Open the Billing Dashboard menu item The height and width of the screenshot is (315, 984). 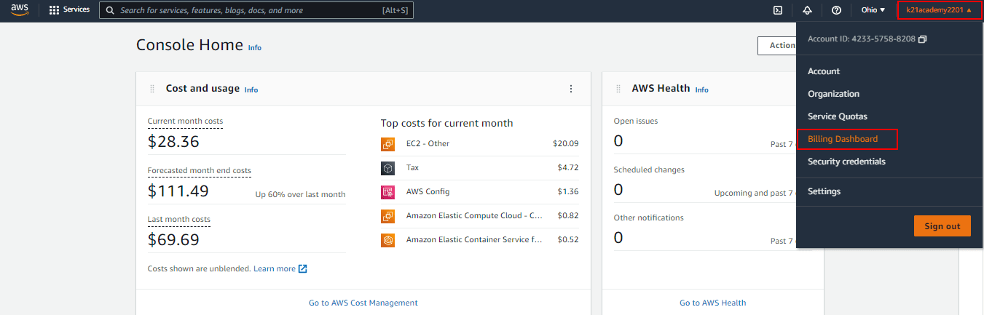point(843,139)
